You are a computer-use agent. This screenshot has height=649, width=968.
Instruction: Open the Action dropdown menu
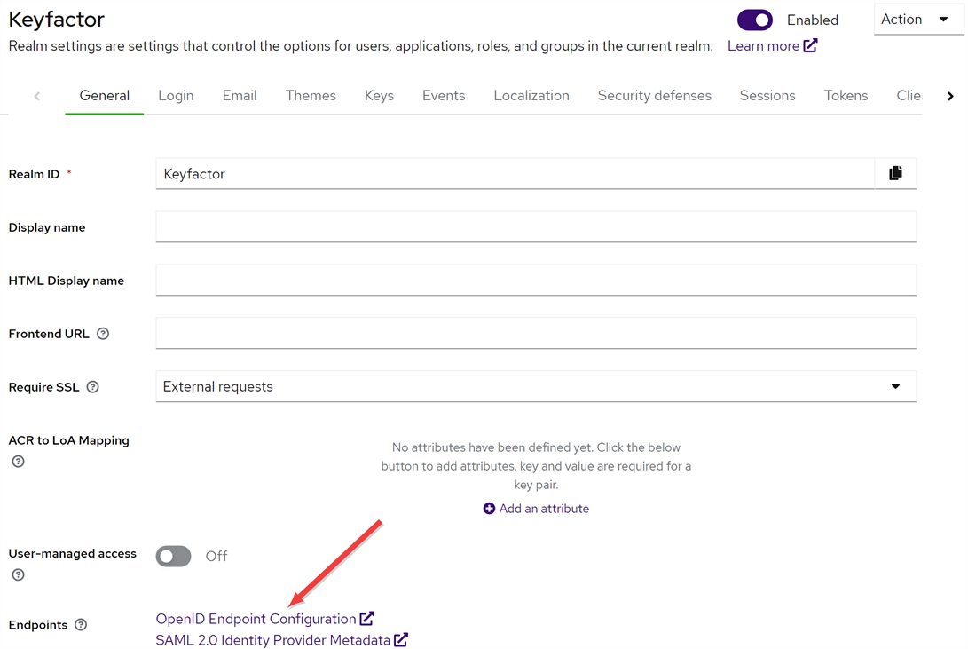point(917,20)
